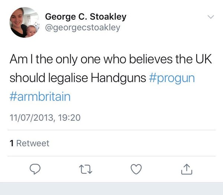Image resolution: width=223 pixels, height=195 pixels.
Task: Click the reply speech bubble icon
Action: [35, 169]
